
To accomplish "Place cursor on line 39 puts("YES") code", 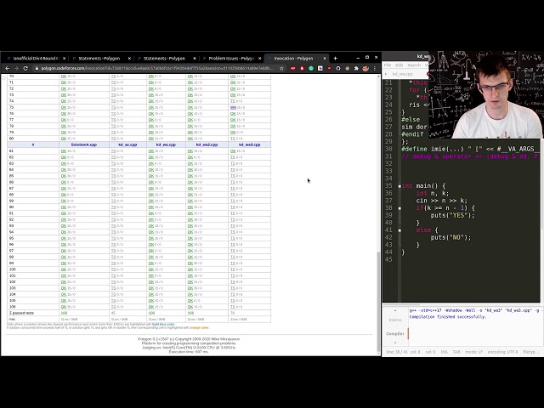I will coord(452,215).
